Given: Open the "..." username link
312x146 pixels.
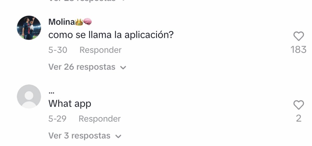Looking at the screenshot, I should (51, 92).
